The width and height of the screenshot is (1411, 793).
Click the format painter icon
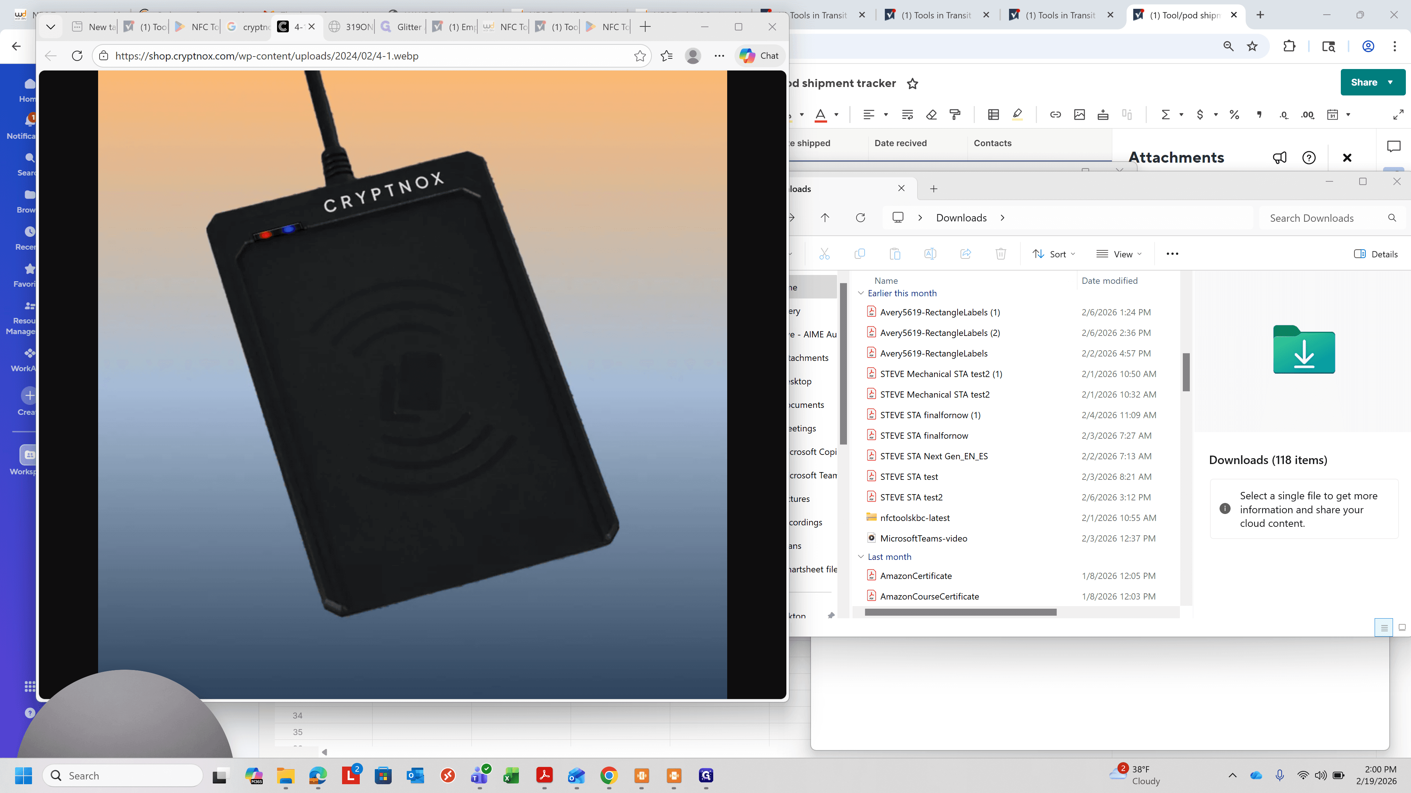(x=955, y=115)
